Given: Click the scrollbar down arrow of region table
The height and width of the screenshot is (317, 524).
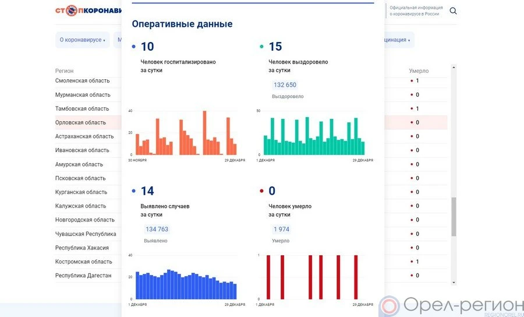Looking at the screenshot, I should 454,283.
